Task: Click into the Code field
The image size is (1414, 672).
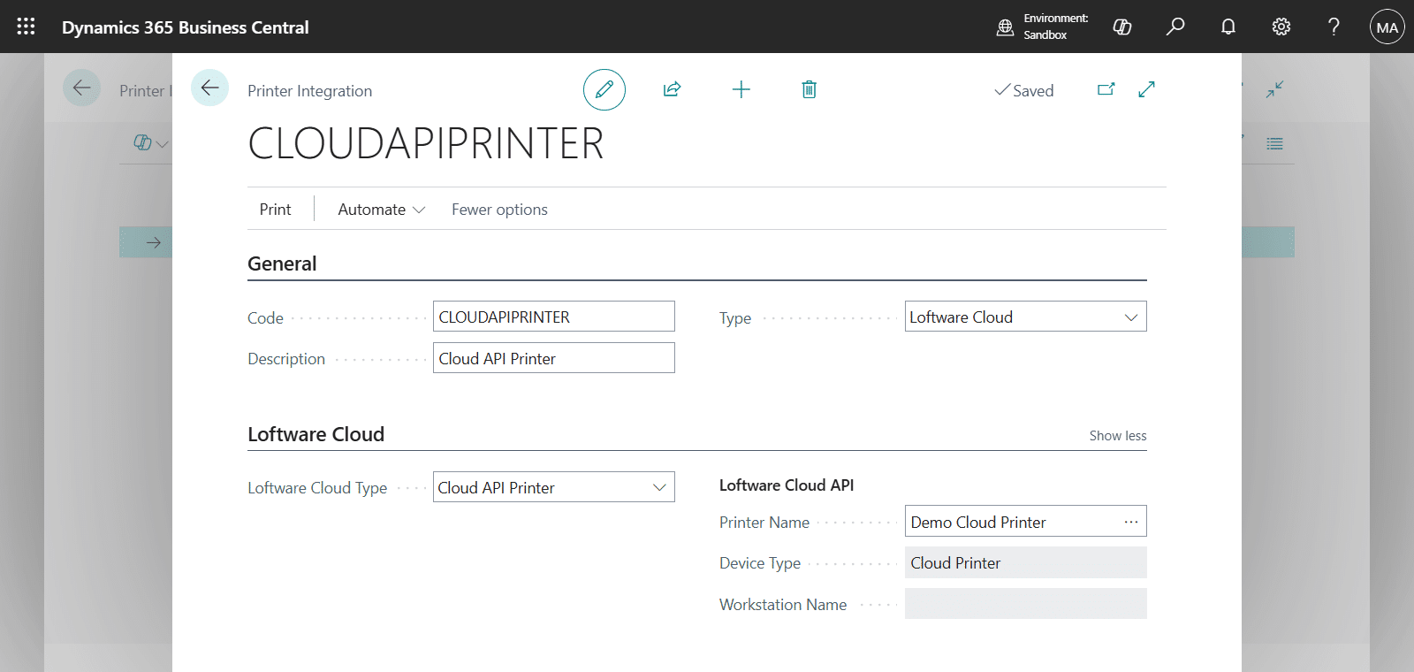Action: (x=553, y=317)
